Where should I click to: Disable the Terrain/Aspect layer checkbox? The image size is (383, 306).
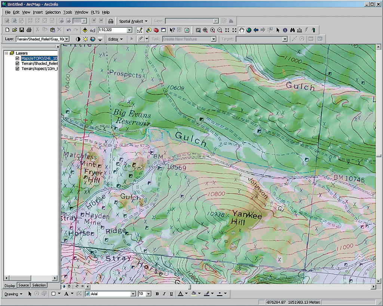pos(17,69)
